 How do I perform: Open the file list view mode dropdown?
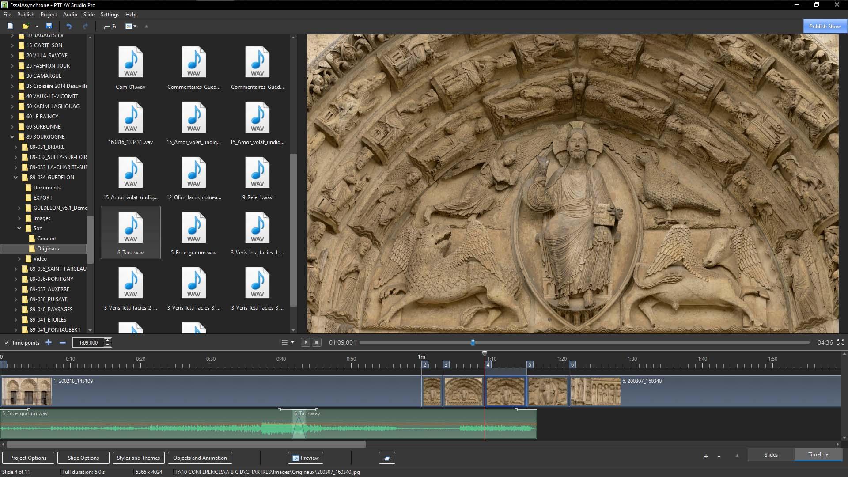tap(131, 26)
